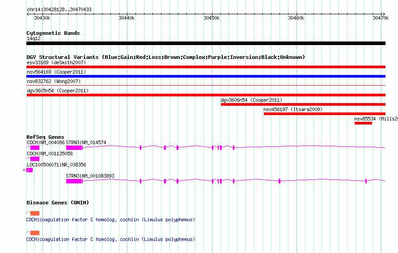398x253 pixels.
Task: Click the 30440k ruler tick label
Action: coord(127,18)
